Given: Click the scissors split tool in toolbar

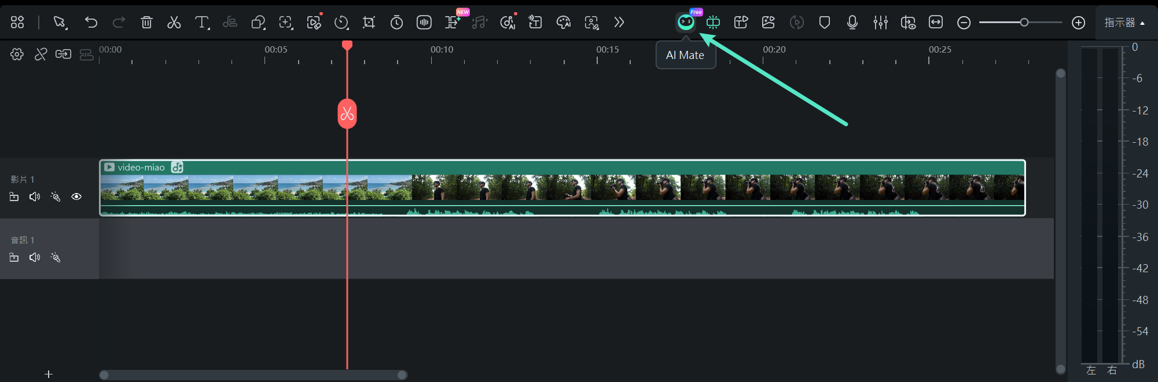Looking at the screenshot, I should click(x=174, y=23).
